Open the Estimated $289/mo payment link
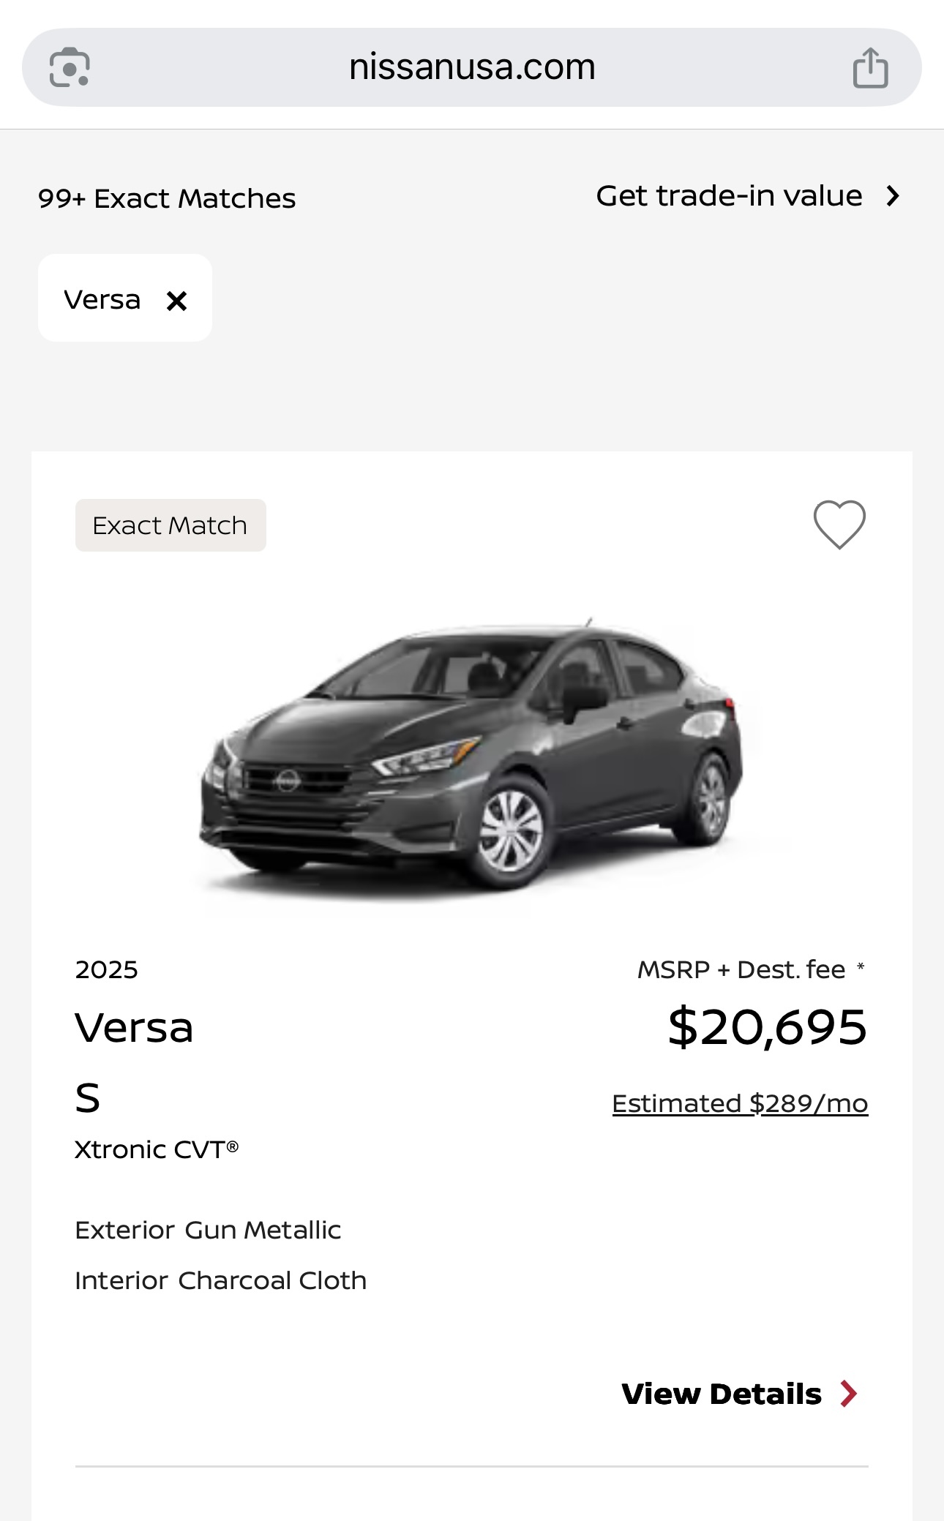944x1521 pixels. 740,1103
